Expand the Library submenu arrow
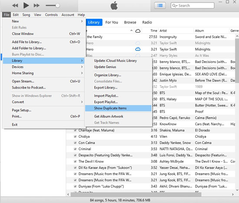Viewport: 239px width, 203px height. point(82,60)
